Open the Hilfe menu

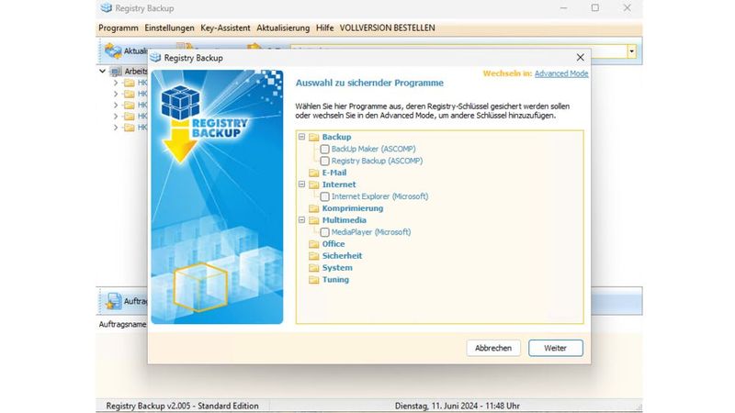[x=324, y=28]
